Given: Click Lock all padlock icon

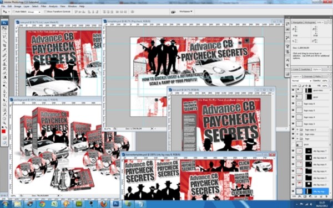Looking at the screenshot, I should click(310, 86).
